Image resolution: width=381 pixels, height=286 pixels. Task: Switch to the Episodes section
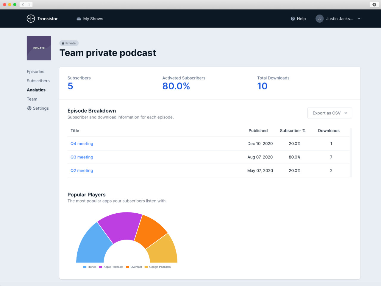(x=35, y=71)
